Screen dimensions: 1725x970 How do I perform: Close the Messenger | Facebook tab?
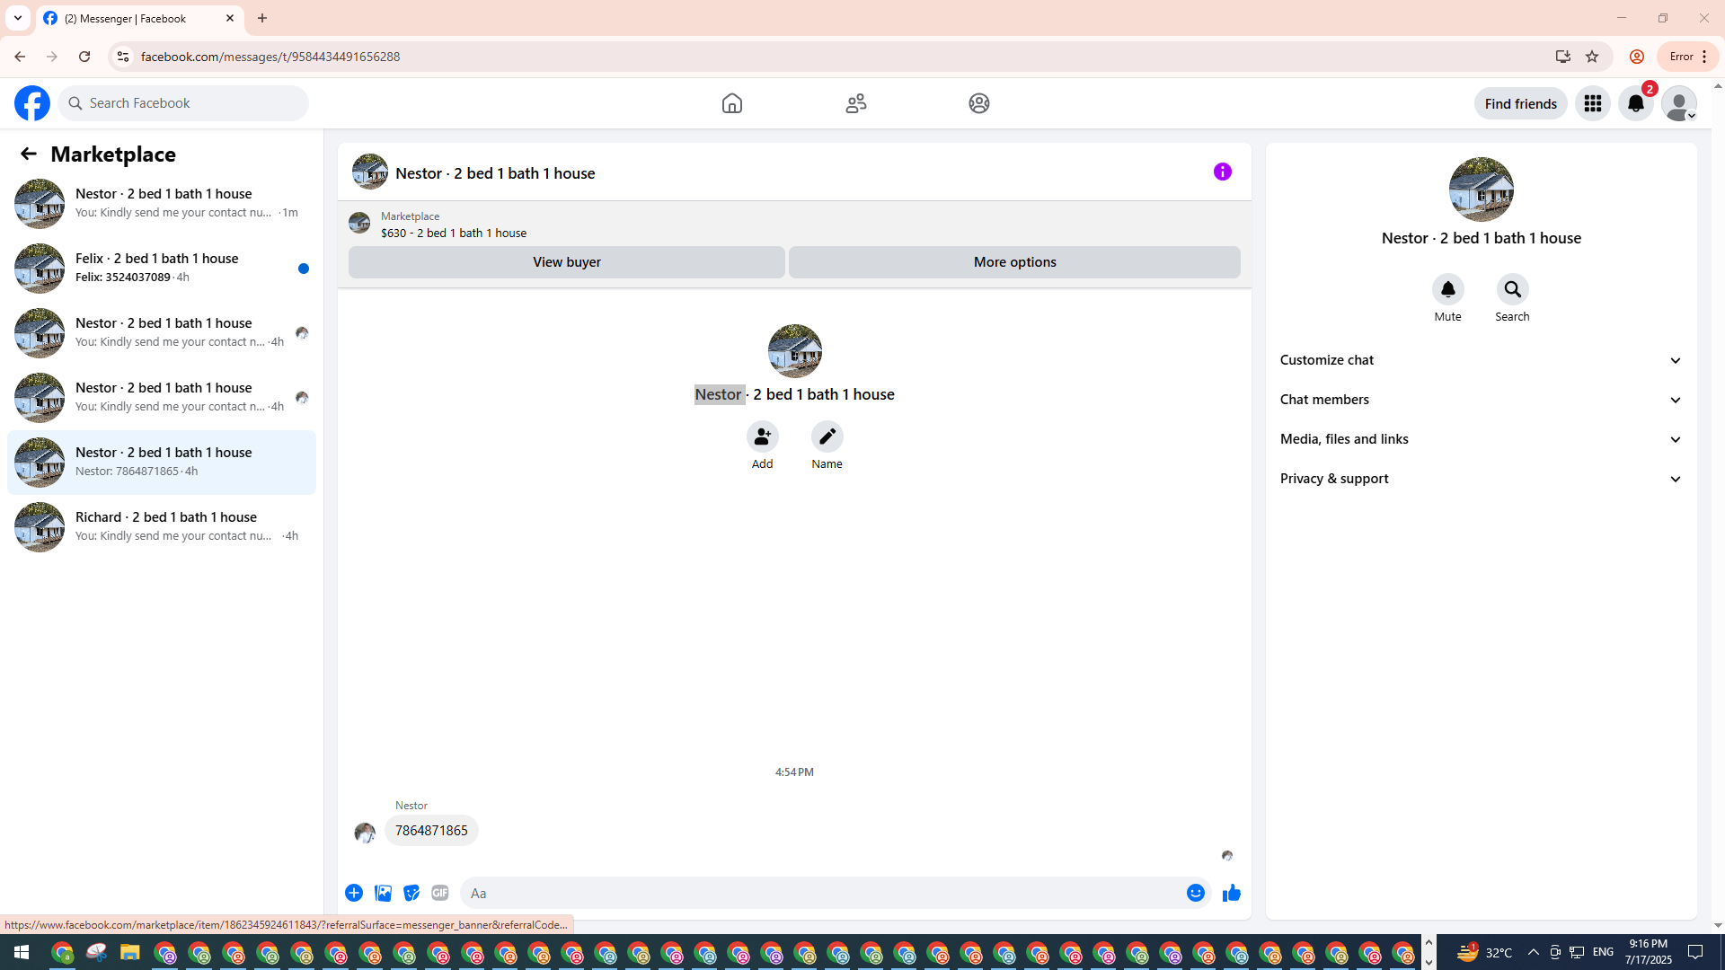(230, 18)
